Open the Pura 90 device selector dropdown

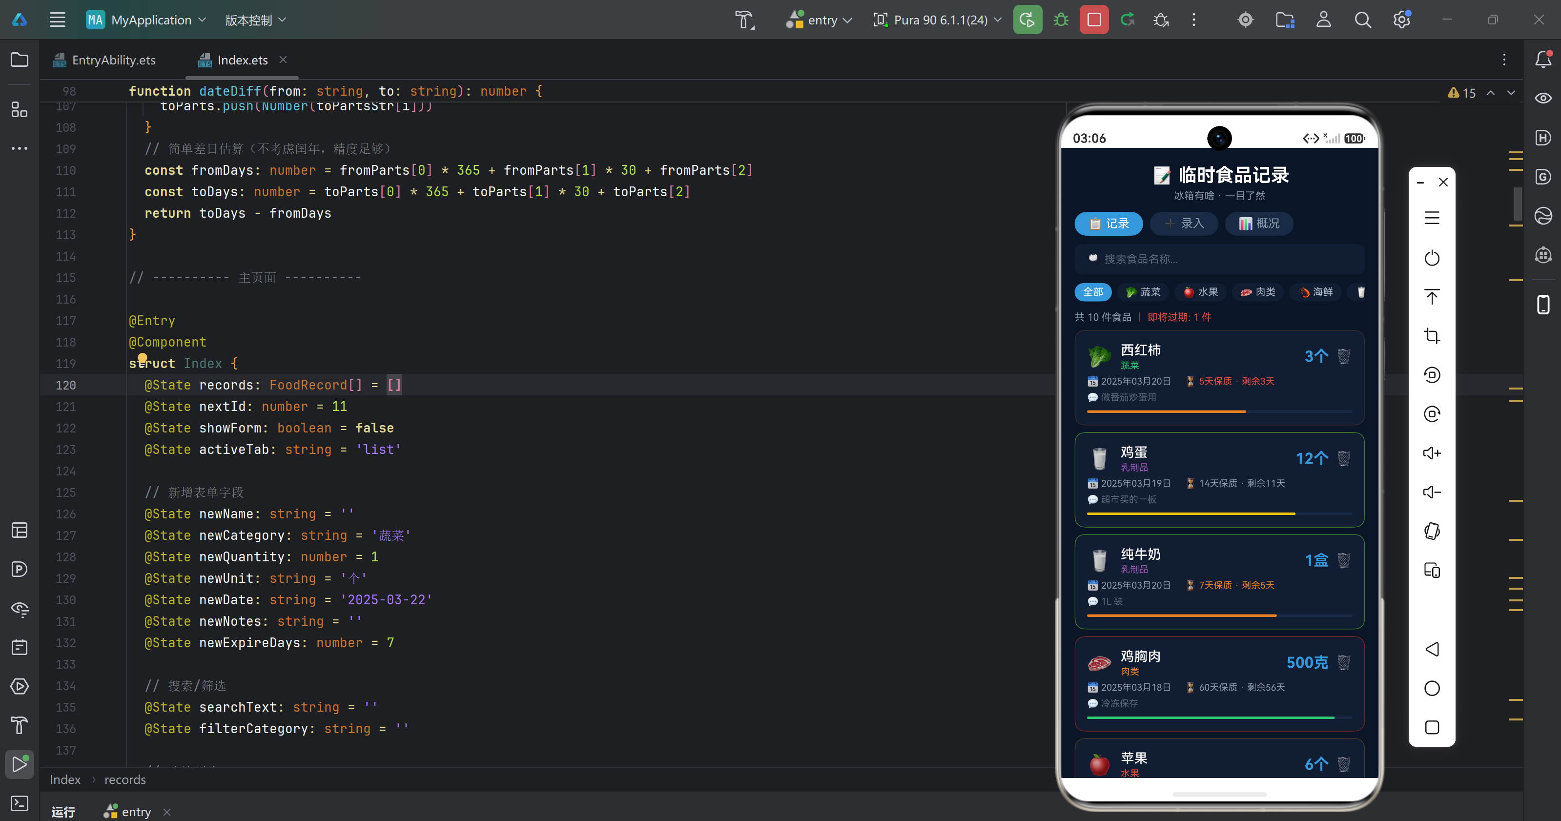[x=937, y=20]
